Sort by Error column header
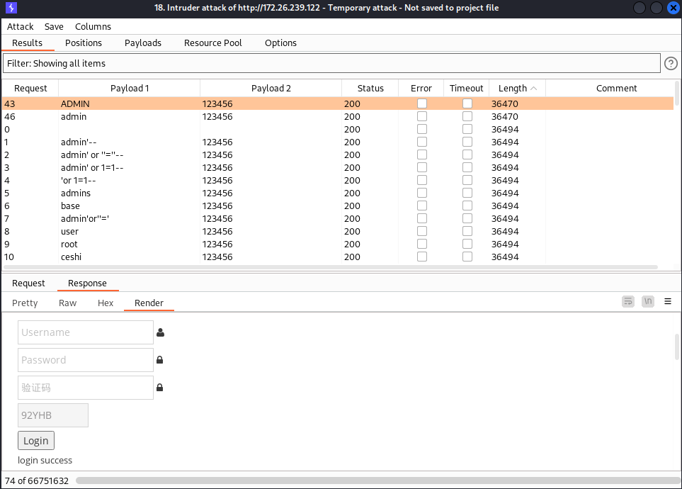682x489 pixels. (421, 89)
